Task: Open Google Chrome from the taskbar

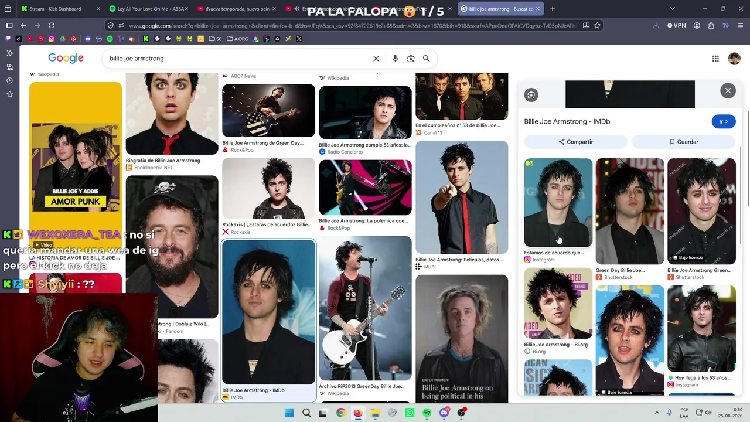Action: 340,413
